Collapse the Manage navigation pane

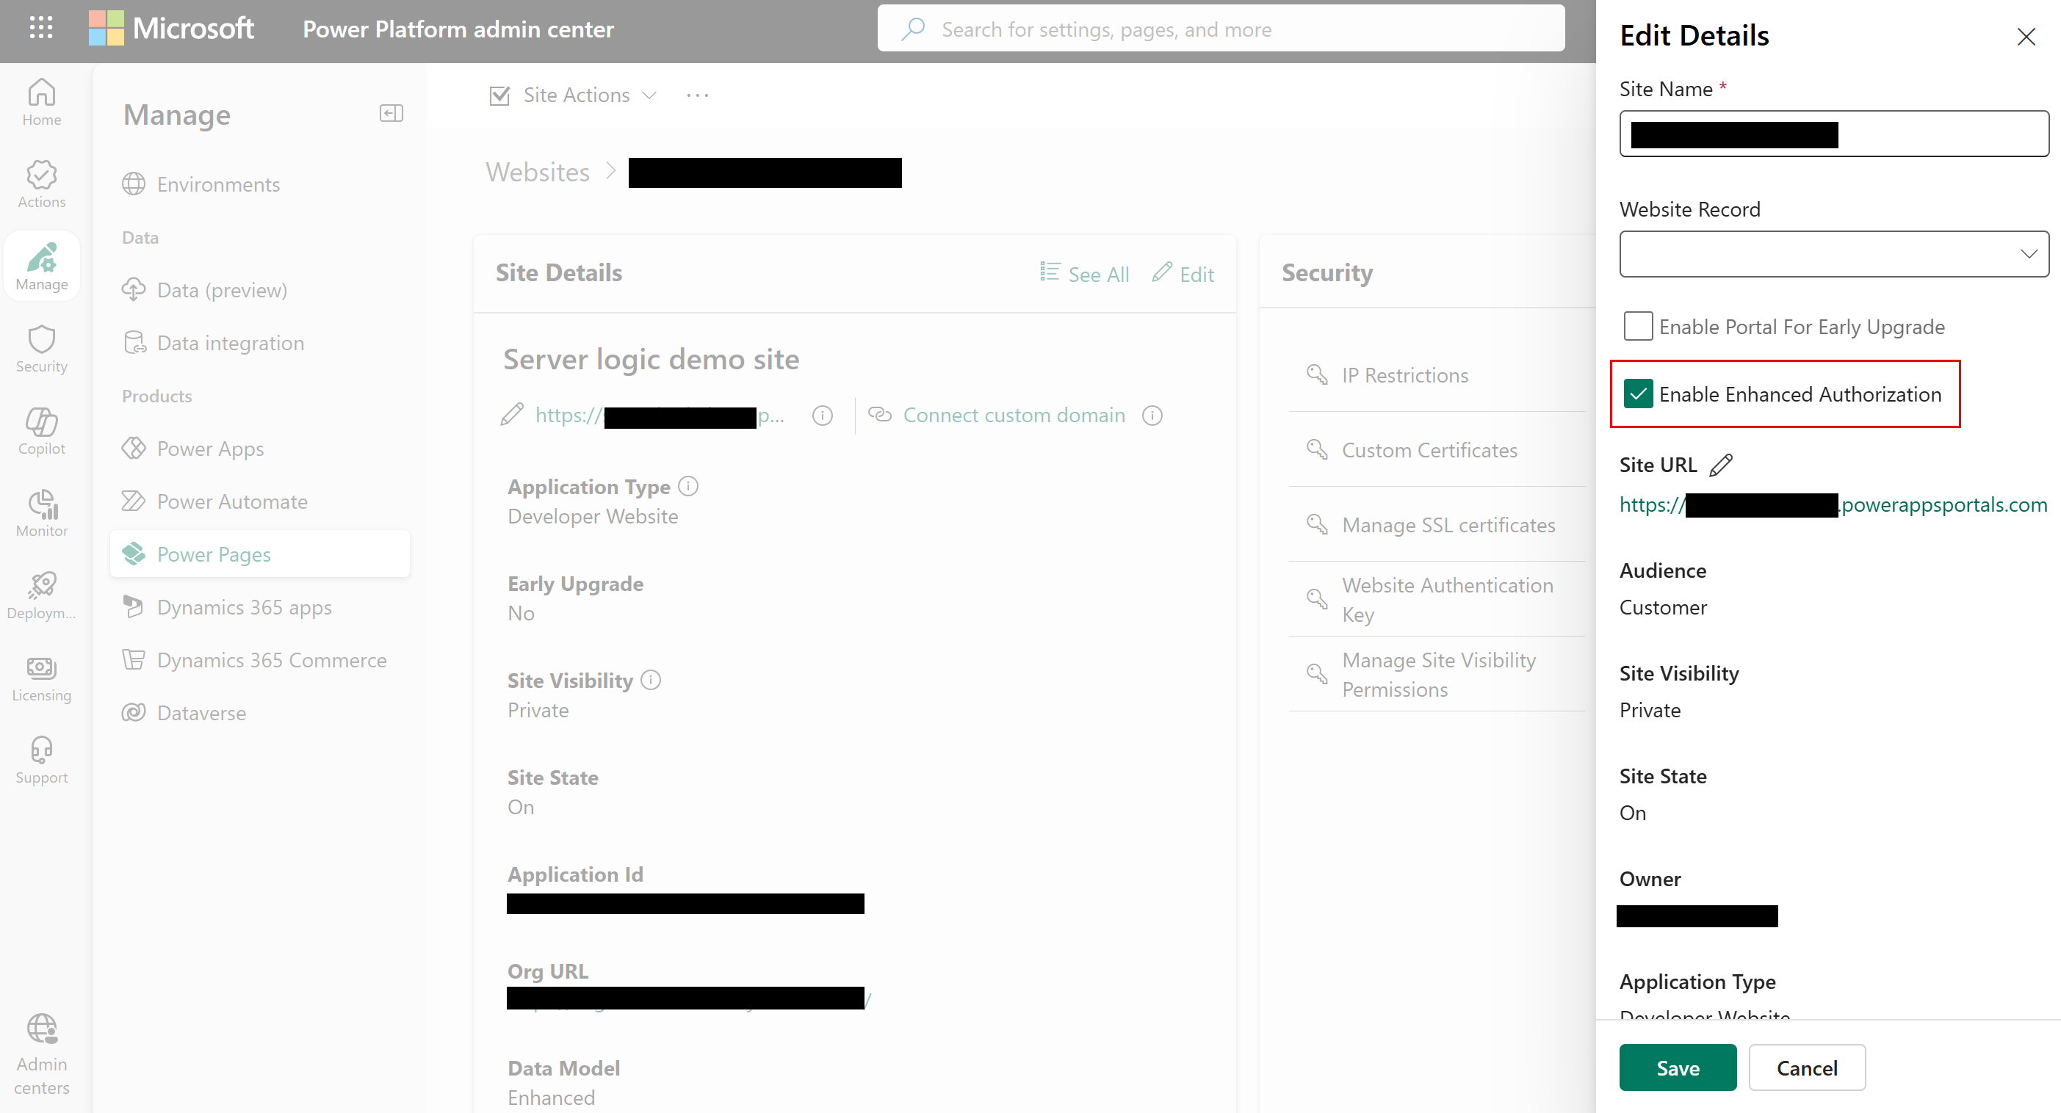(391, 114)
